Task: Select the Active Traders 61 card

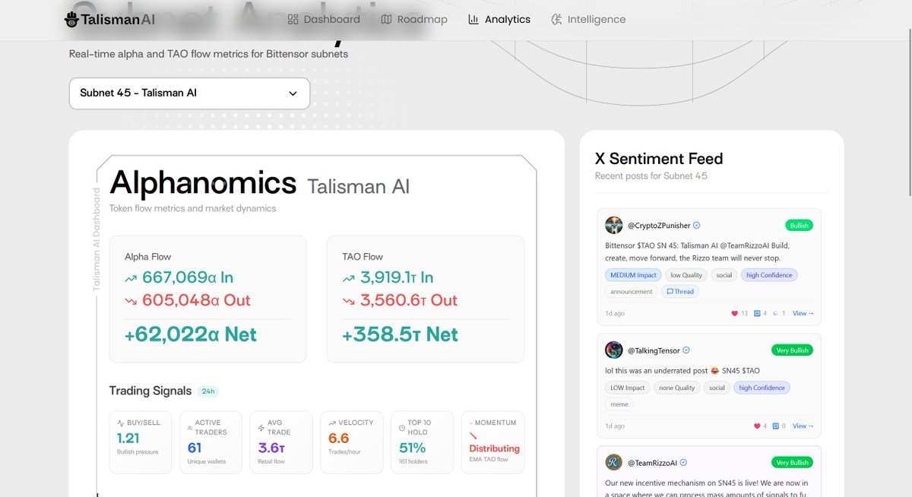Action: (211, 442)
